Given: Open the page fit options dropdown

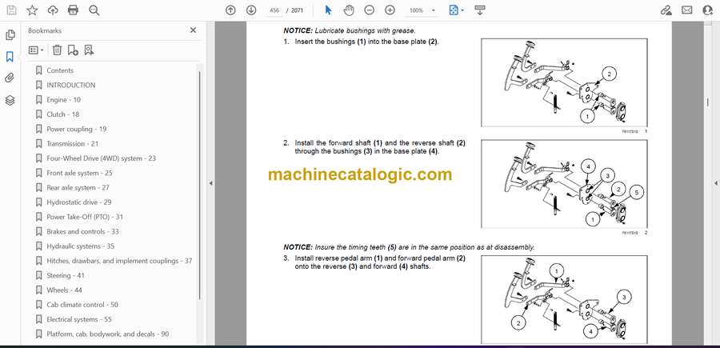Looking at the screenshot, I should click(457, 10).
